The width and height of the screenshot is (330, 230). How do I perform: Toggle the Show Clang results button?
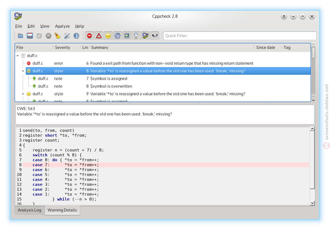pyautogui.click(x=155, y=36)
